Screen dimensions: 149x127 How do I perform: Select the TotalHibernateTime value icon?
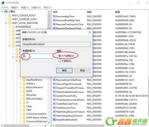[x=54, y=104]
